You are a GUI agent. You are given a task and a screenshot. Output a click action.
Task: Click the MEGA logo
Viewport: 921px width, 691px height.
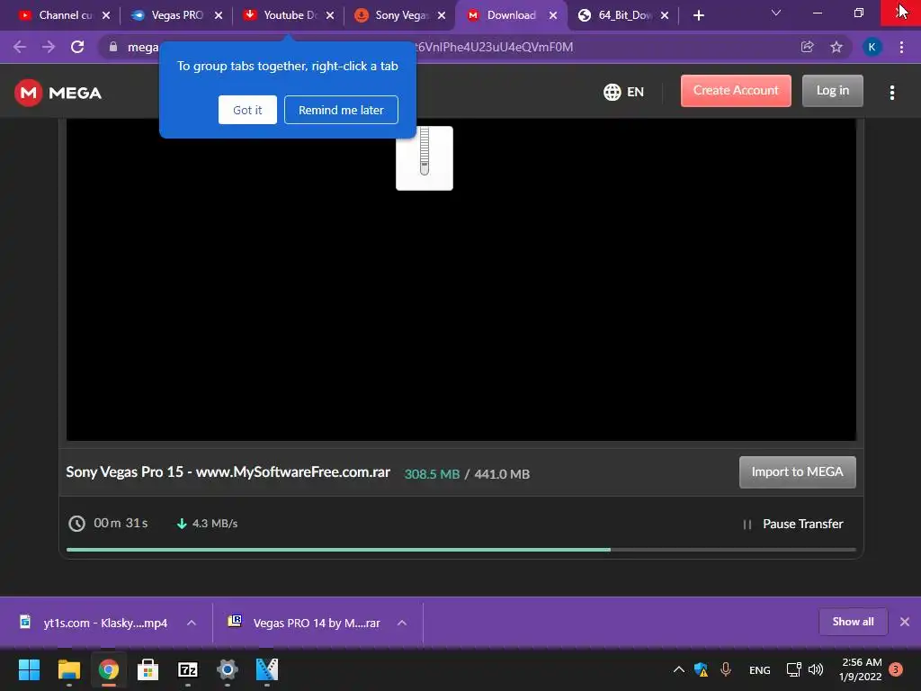pos(58,93)
